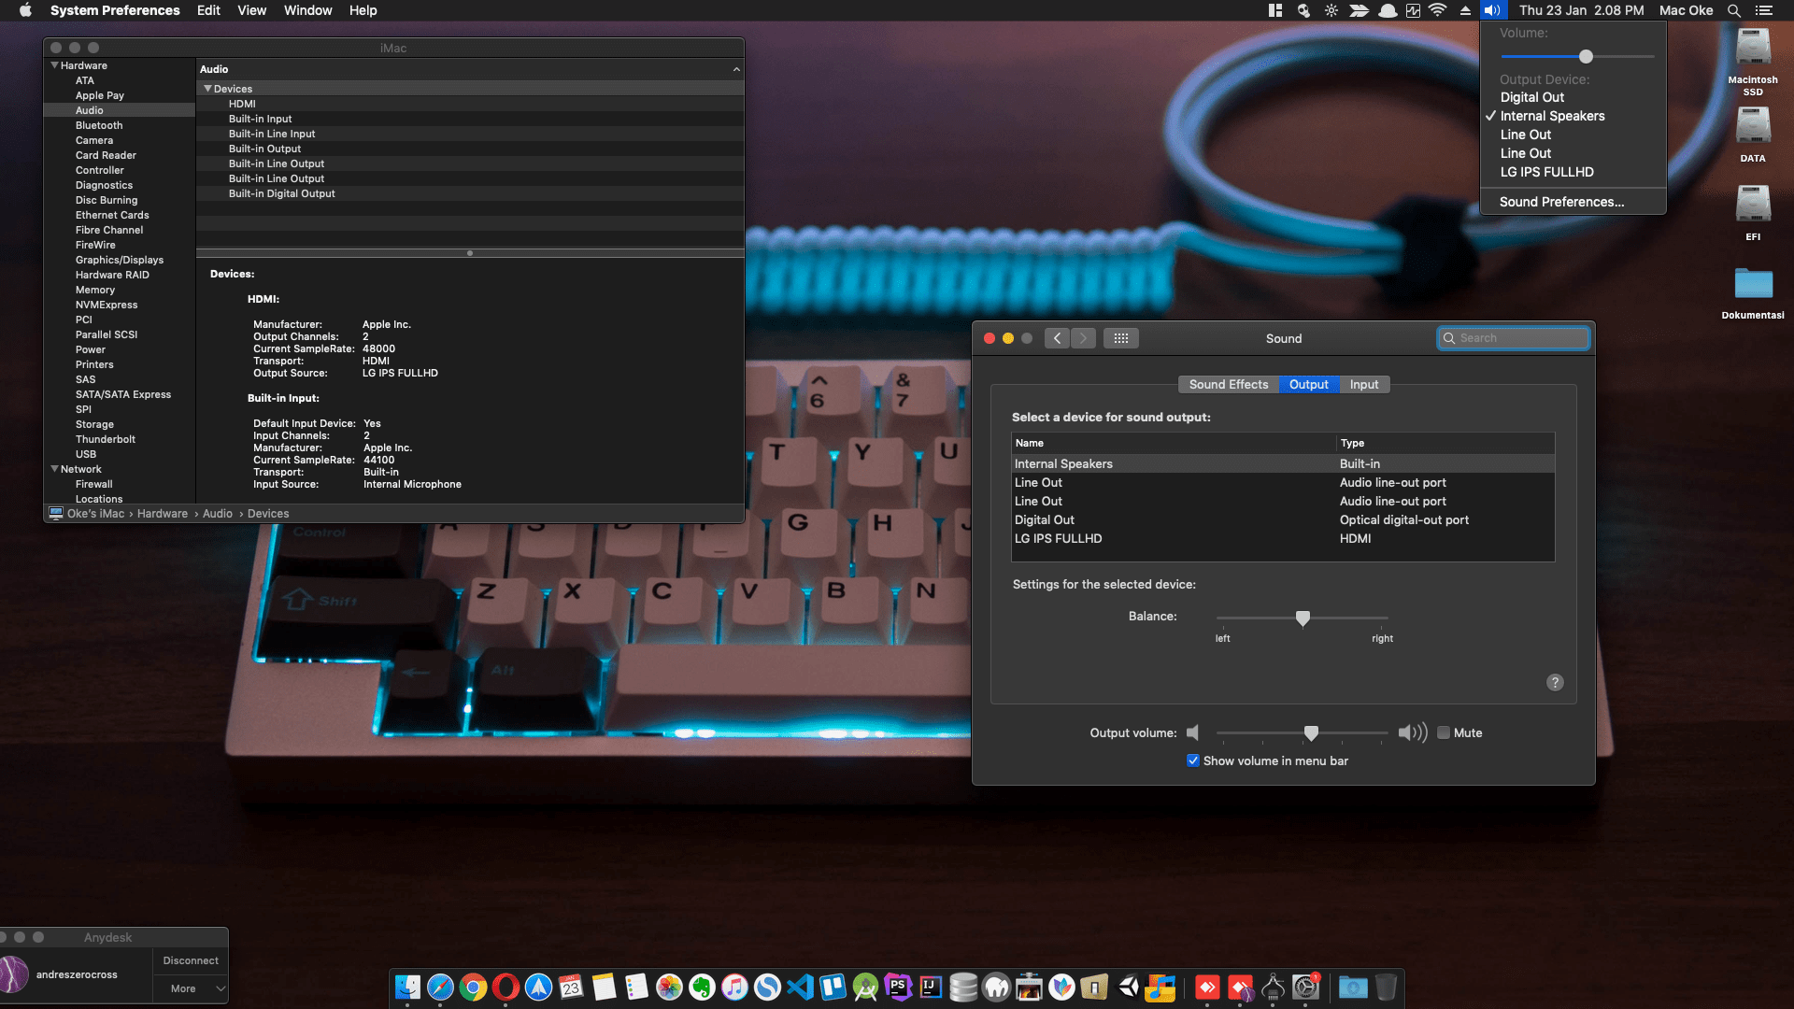
Task: Select Digital Out row in output table
Action: click(x=1283, y=519)
